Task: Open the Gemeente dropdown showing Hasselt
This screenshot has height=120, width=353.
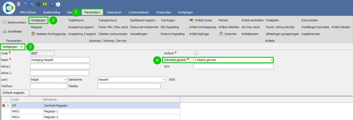Action: click(164, 80)
